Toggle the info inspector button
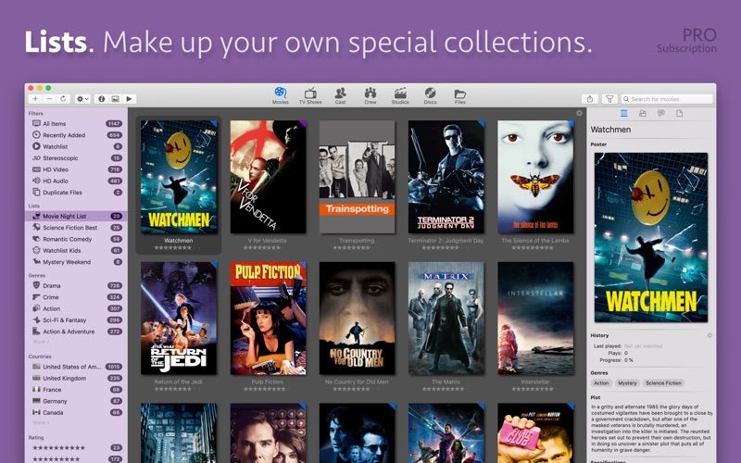Screen dimensions: 741x463 pyautogui.click(x=101, y=99)
